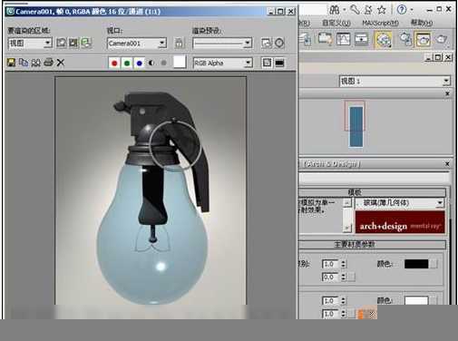Open the Render Setup icon in the main toolbar

[405, 39]
